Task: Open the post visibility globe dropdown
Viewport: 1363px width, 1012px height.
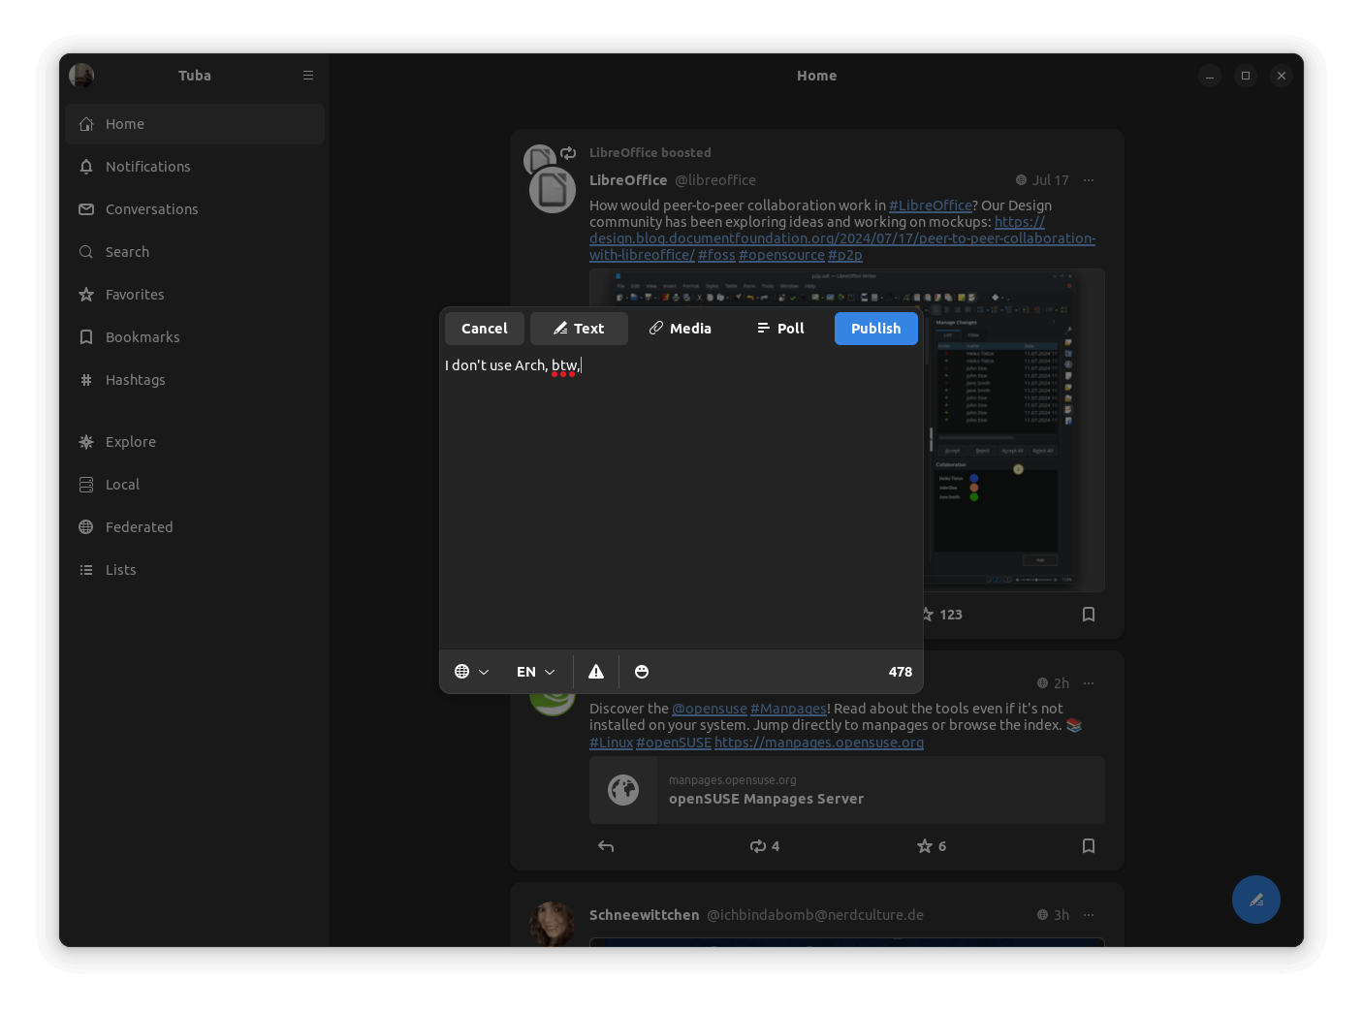Action: (x=471, y=671)
